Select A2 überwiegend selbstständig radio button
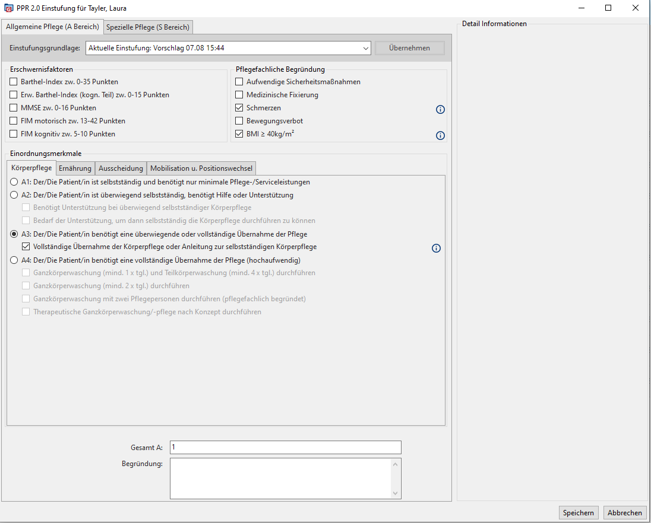651x523 pixels. click(x=14, y=195)
